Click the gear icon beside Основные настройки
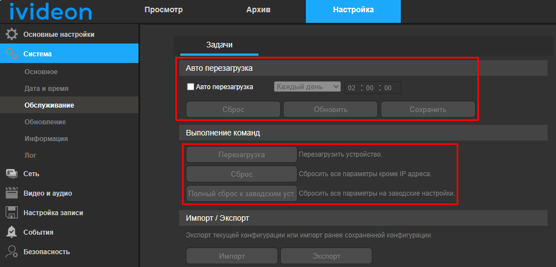Viewport: 556px width, 267px height. 12,35
